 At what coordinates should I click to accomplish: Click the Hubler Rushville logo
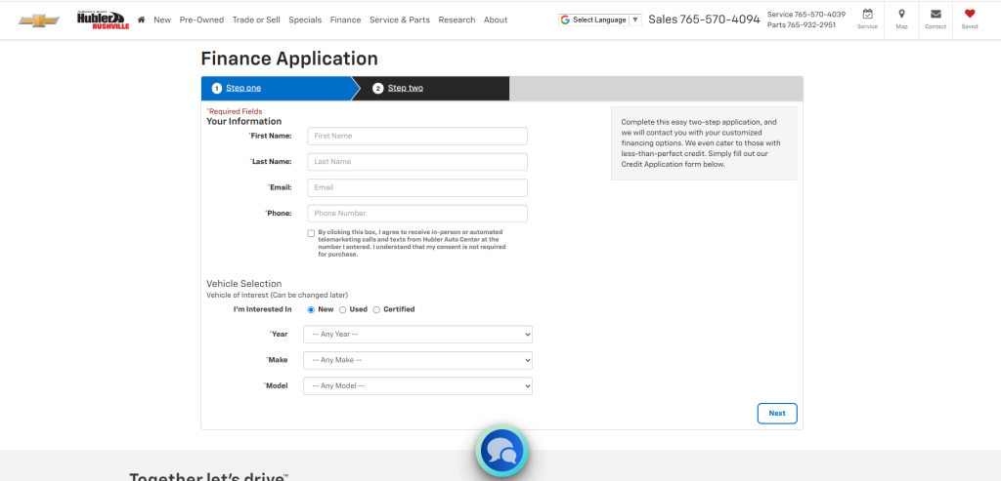pos(101,20)
